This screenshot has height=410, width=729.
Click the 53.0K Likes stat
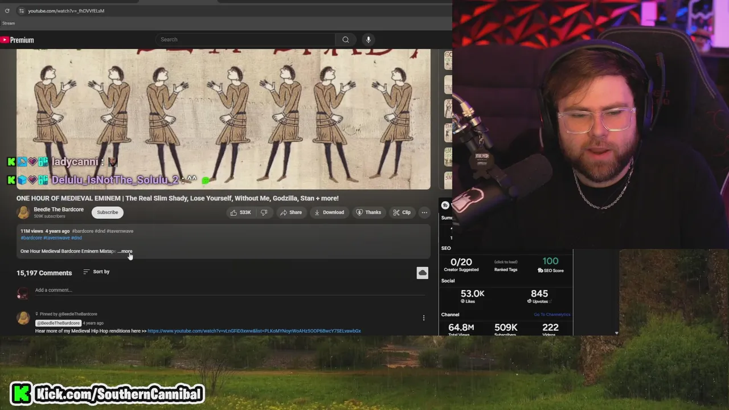(x=473, y=296)
